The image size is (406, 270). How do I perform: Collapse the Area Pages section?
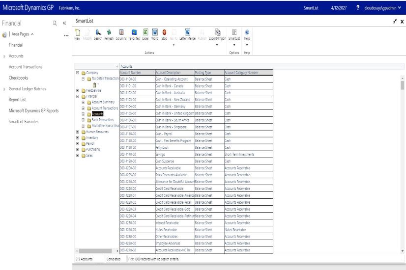[32, 34]
